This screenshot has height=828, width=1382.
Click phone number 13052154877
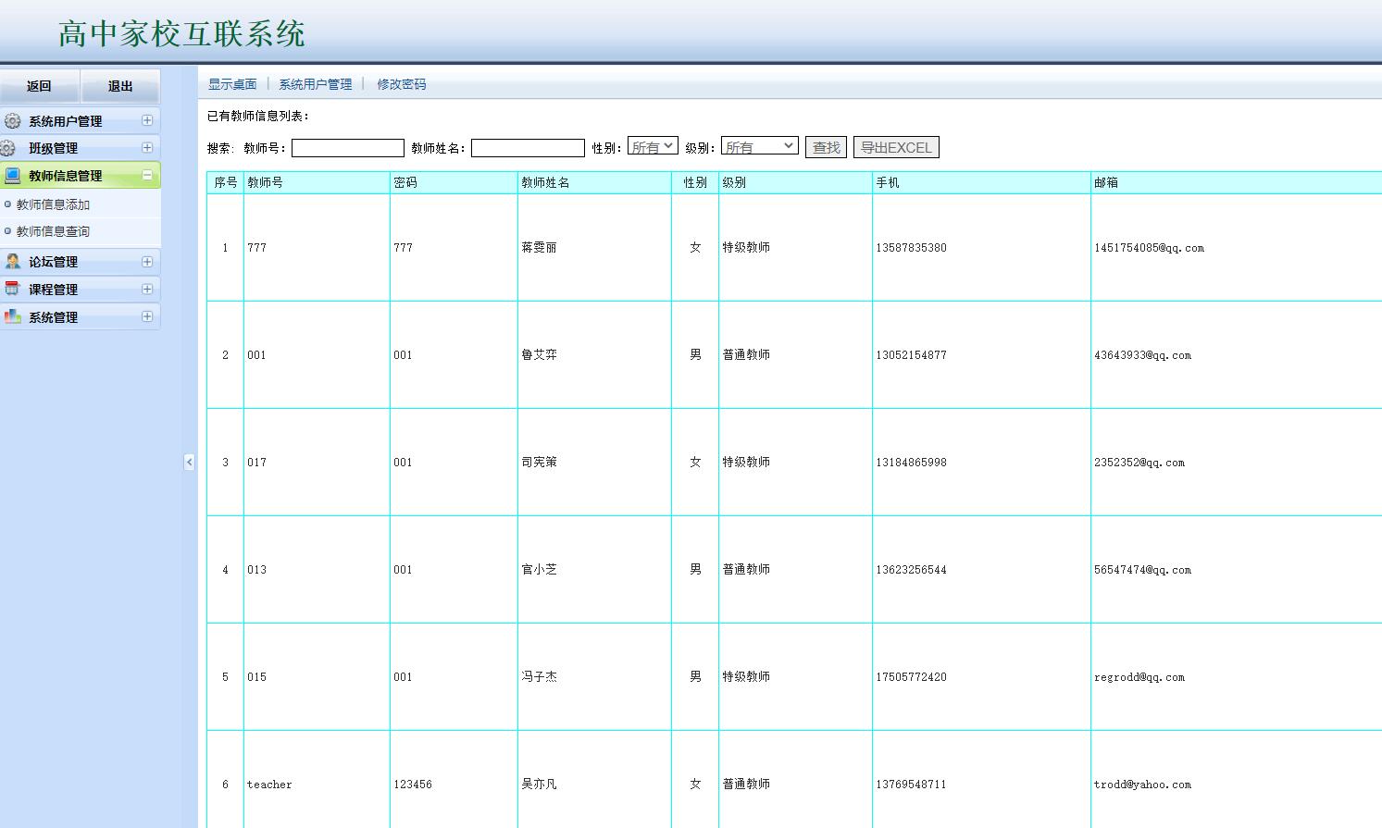pyautogui.click(x=912, y=355)
